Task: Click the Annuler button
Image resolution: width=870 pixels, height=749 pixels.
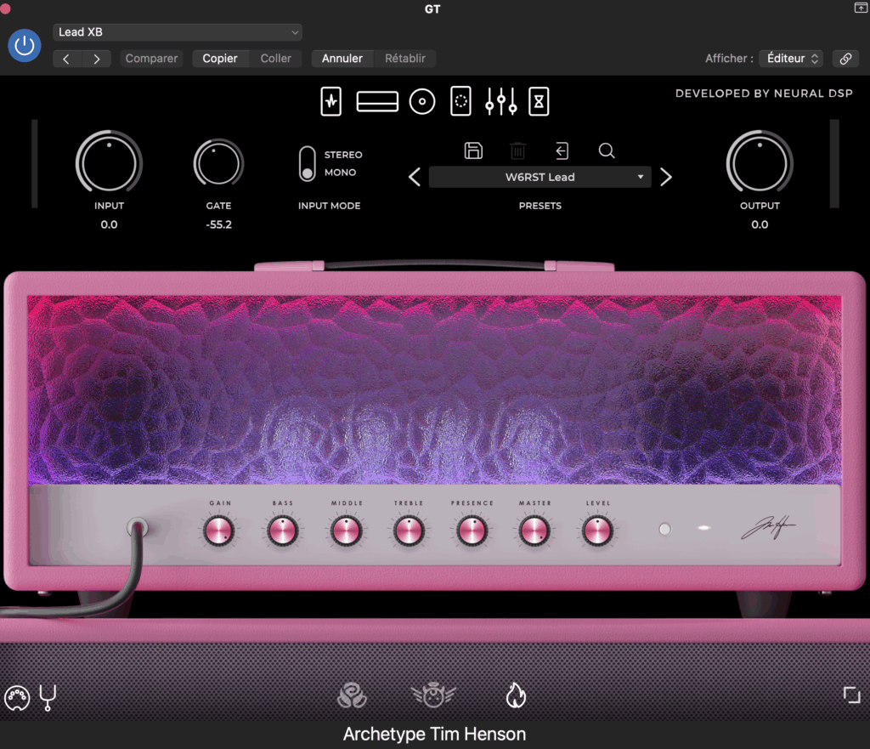Action: (x=342, y=59)
